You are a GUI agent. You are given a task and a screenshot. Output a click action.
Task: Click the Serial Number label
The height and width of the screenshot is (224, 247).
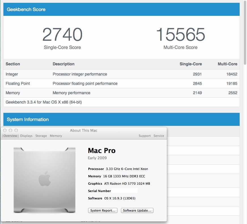pos(99,191)
